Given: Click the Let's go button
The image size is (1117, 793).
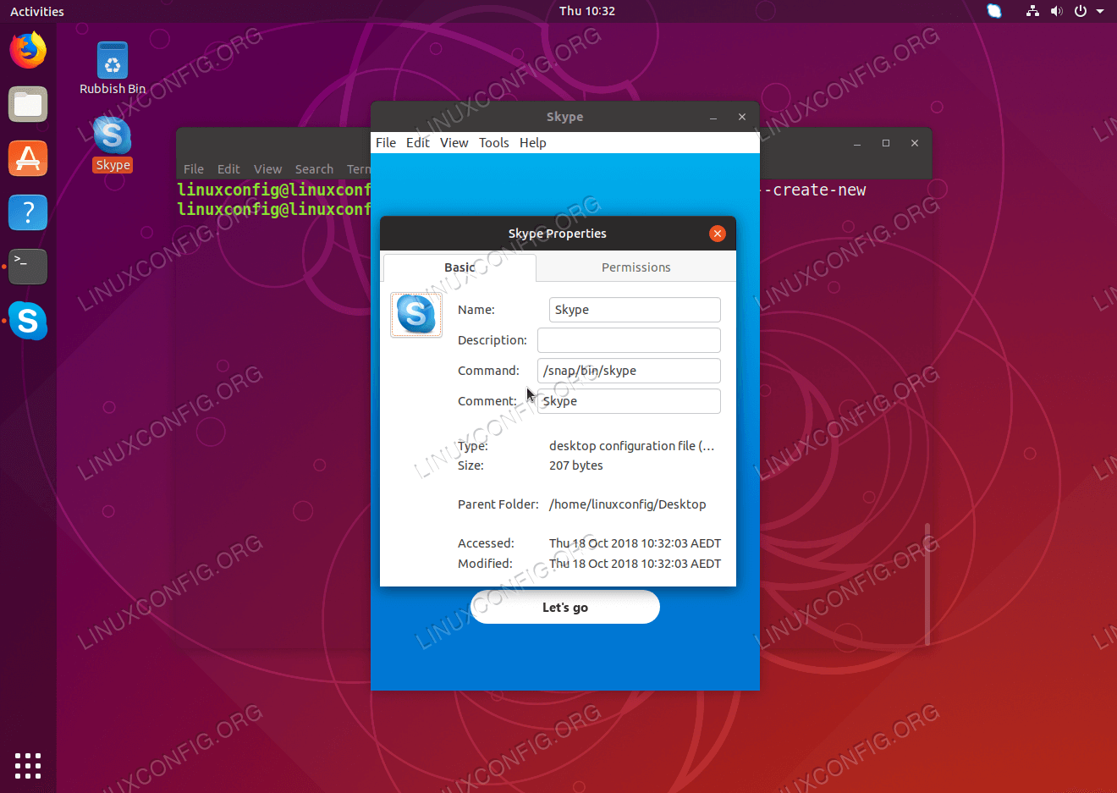Looking at the screenshot, I should (565, 607).
